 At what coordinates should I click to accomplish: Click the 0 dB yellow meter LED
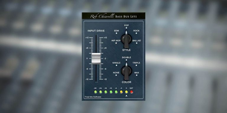coord(127,92)
